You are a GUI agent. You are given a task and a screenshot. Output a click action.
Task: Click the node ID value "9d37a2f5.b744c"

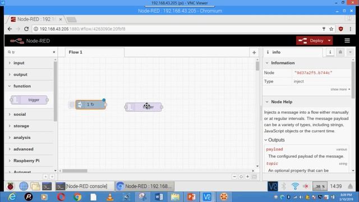tap(313, 73)
